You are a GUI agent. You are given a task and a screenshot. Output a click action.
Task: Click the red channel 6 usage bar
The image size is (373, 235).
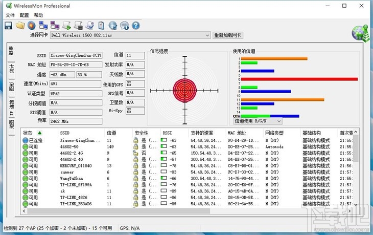299,79
